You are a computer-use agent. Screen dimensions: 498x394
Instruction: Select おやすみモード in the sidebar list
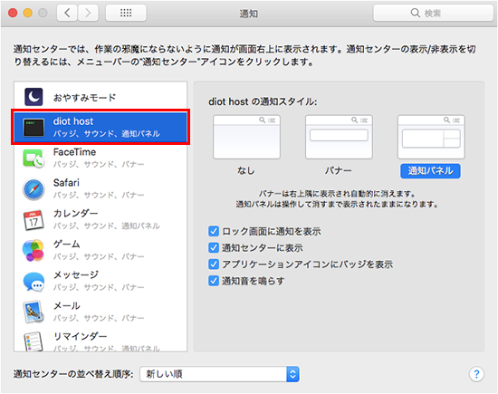coord(101,97)
